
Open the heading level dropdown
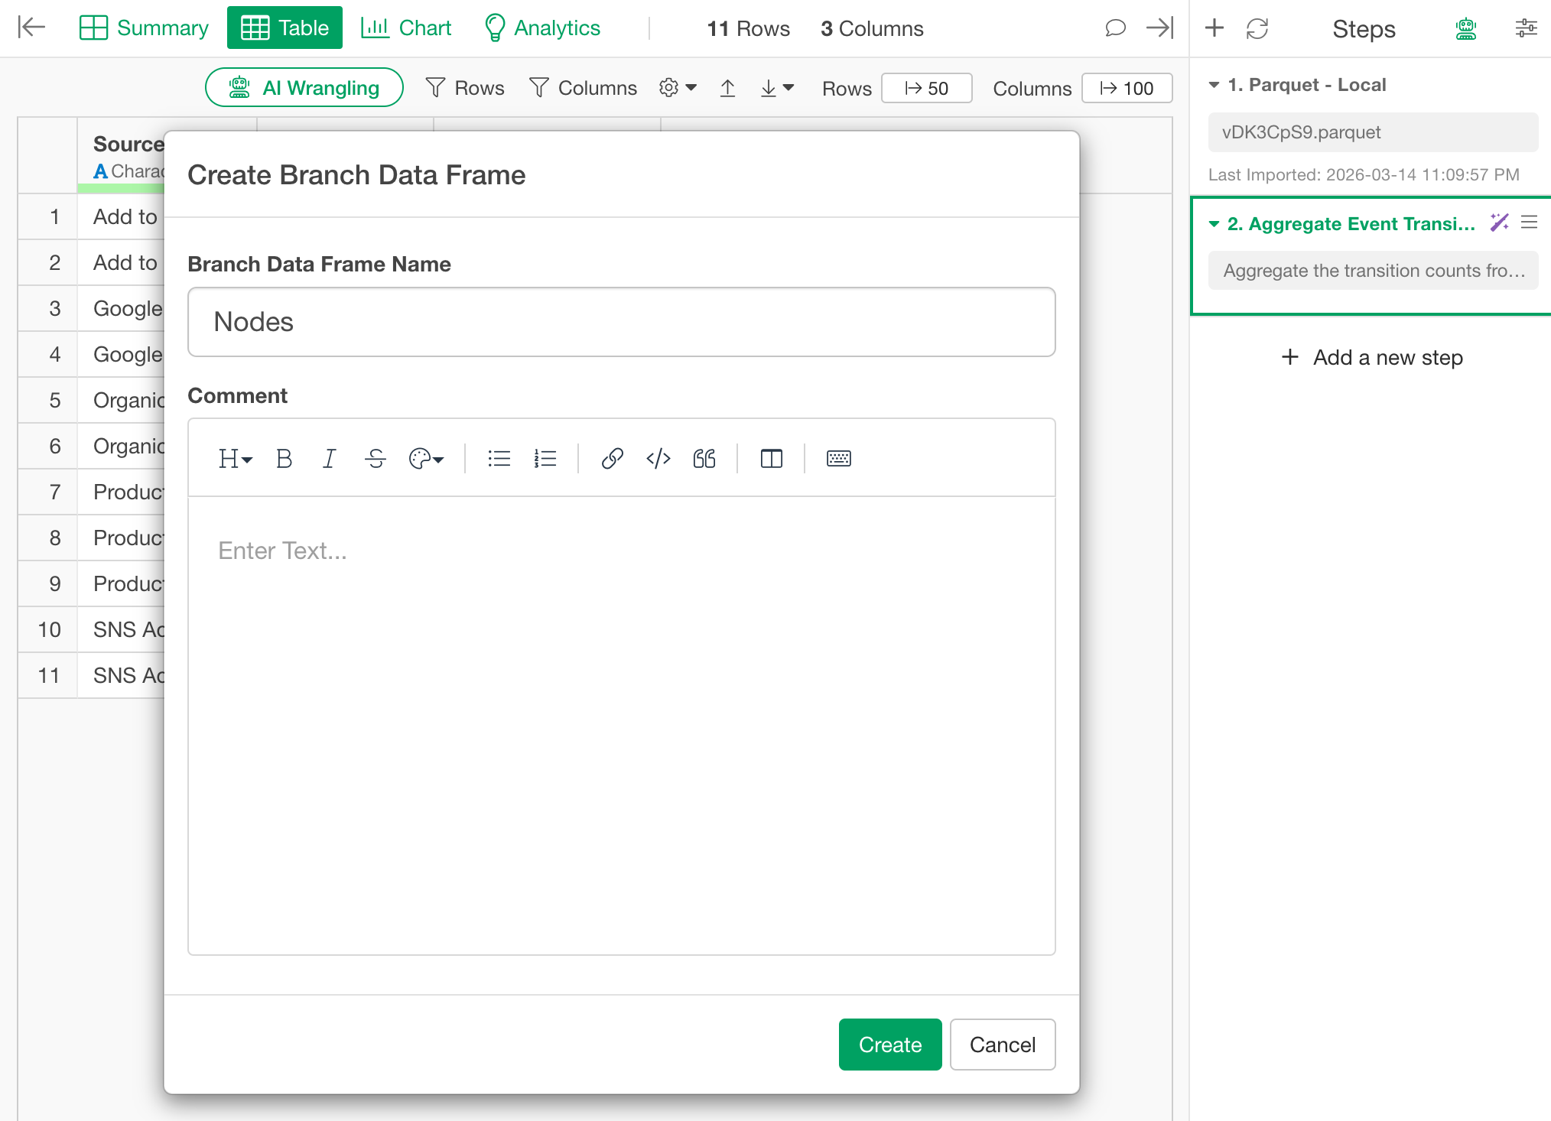click(234, 459)
